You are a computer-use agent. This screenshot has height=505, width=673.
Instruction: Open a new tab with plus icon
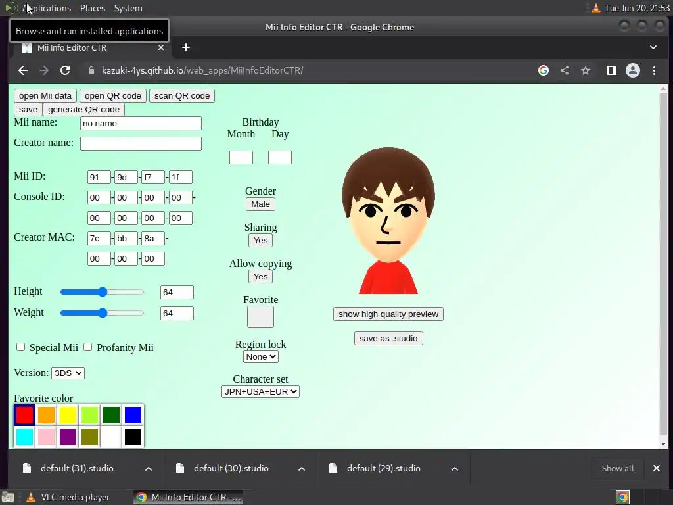click(186, 47)
